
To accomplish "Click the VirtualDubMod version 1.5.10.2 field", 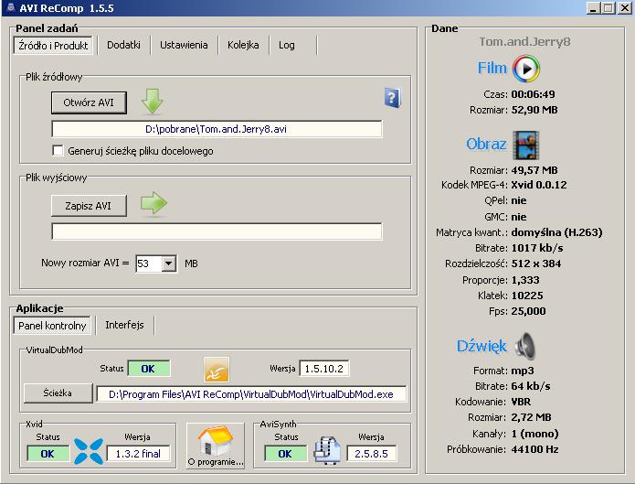I will coord(324,369).
